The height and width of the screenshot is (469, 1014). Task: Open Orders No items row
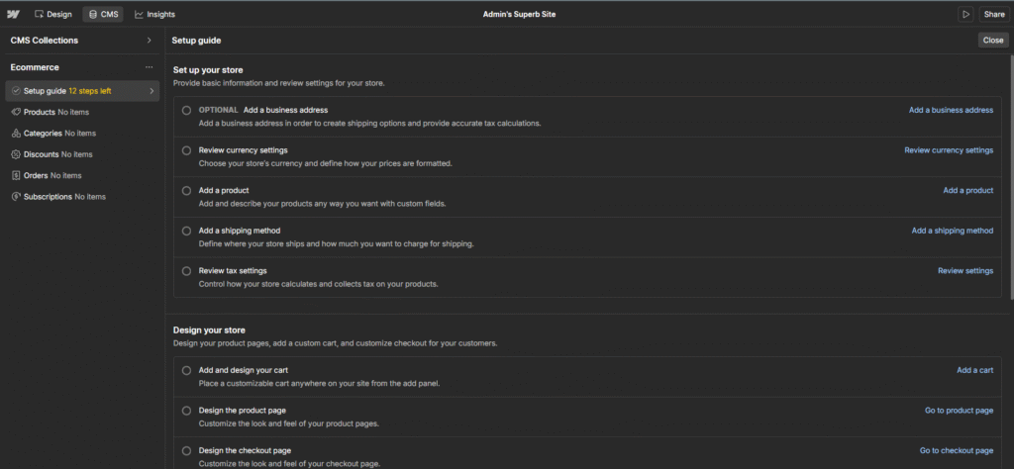[x=82, y=175]
